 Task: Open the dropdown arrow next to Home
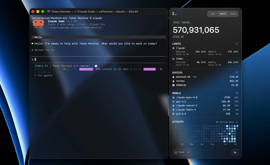pyautogui.click(x=188, y=152)
